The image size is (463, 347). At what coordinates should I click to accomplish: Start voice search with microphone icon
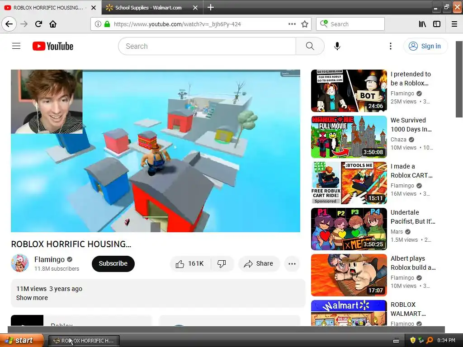337,46
